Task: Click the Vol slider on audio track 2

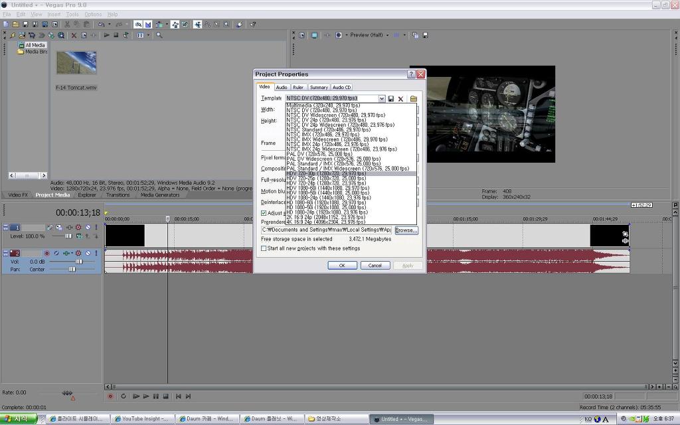Action: tap(78, 262)
